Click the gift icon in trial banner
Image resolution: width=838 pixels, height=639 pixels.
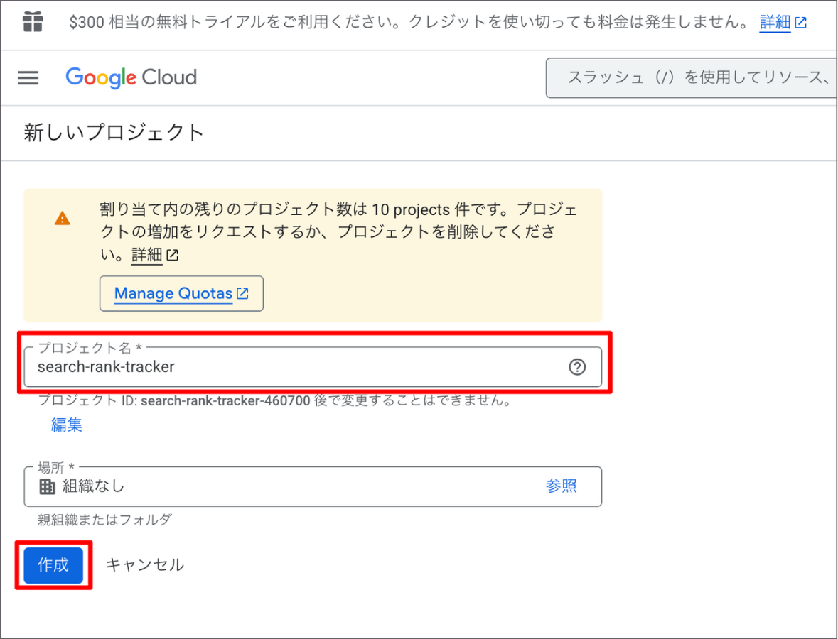point(33,23)
